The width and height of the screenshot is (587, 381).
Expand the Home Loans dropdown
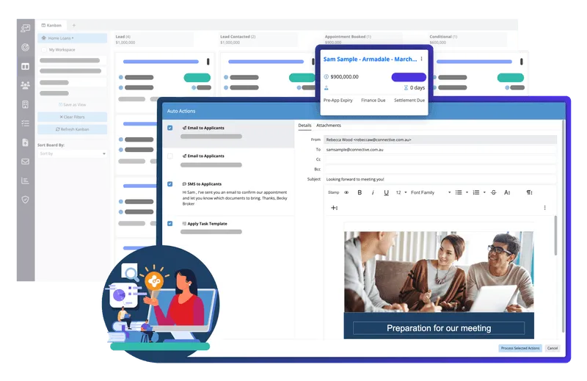[72, 38]
